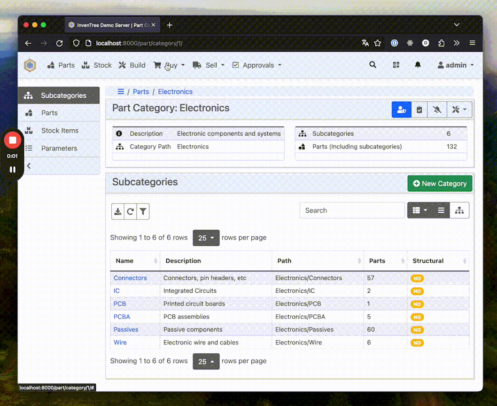Viewport: 497px width, 406px height.
Task: Switch table to tree view
Action: pos(459,211)
